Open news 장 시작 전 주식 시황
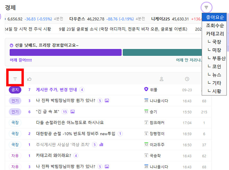Screen dimensions: 229x170 28,29
